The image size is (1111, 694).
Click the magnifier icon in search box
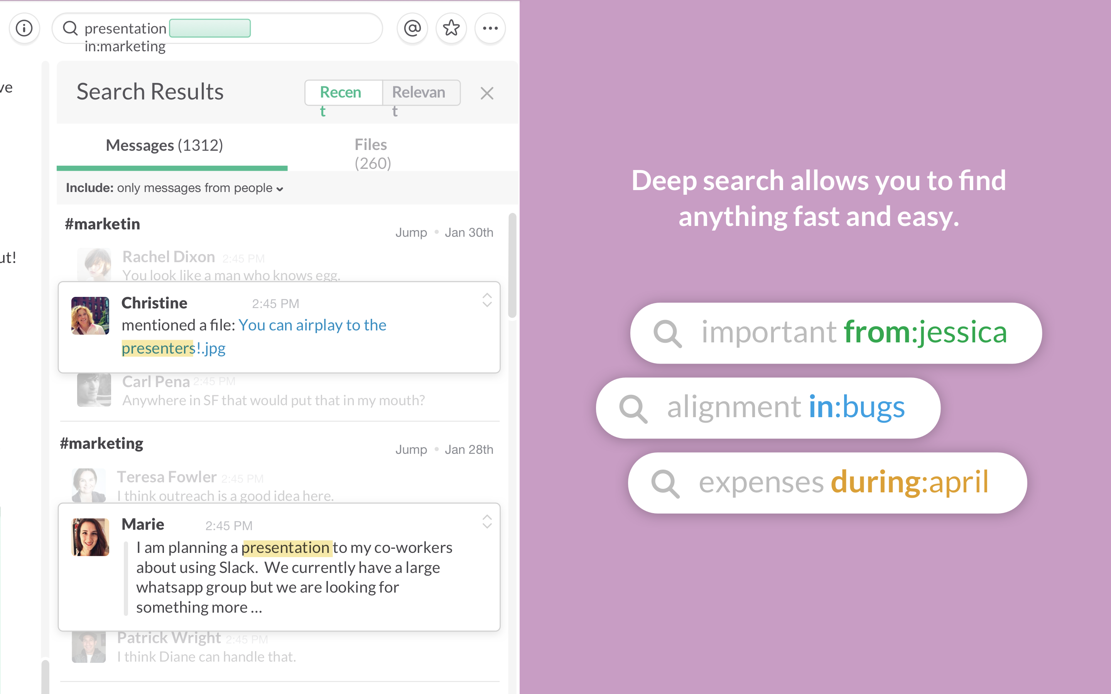70,29
